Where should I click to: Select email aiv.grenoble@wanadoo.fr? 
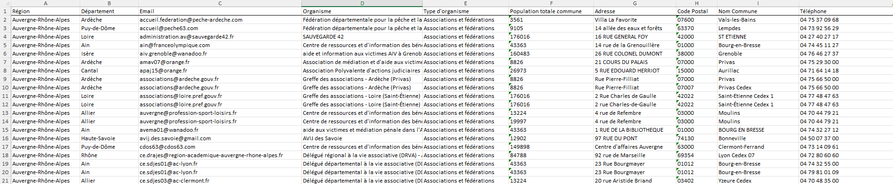[220, 54]
